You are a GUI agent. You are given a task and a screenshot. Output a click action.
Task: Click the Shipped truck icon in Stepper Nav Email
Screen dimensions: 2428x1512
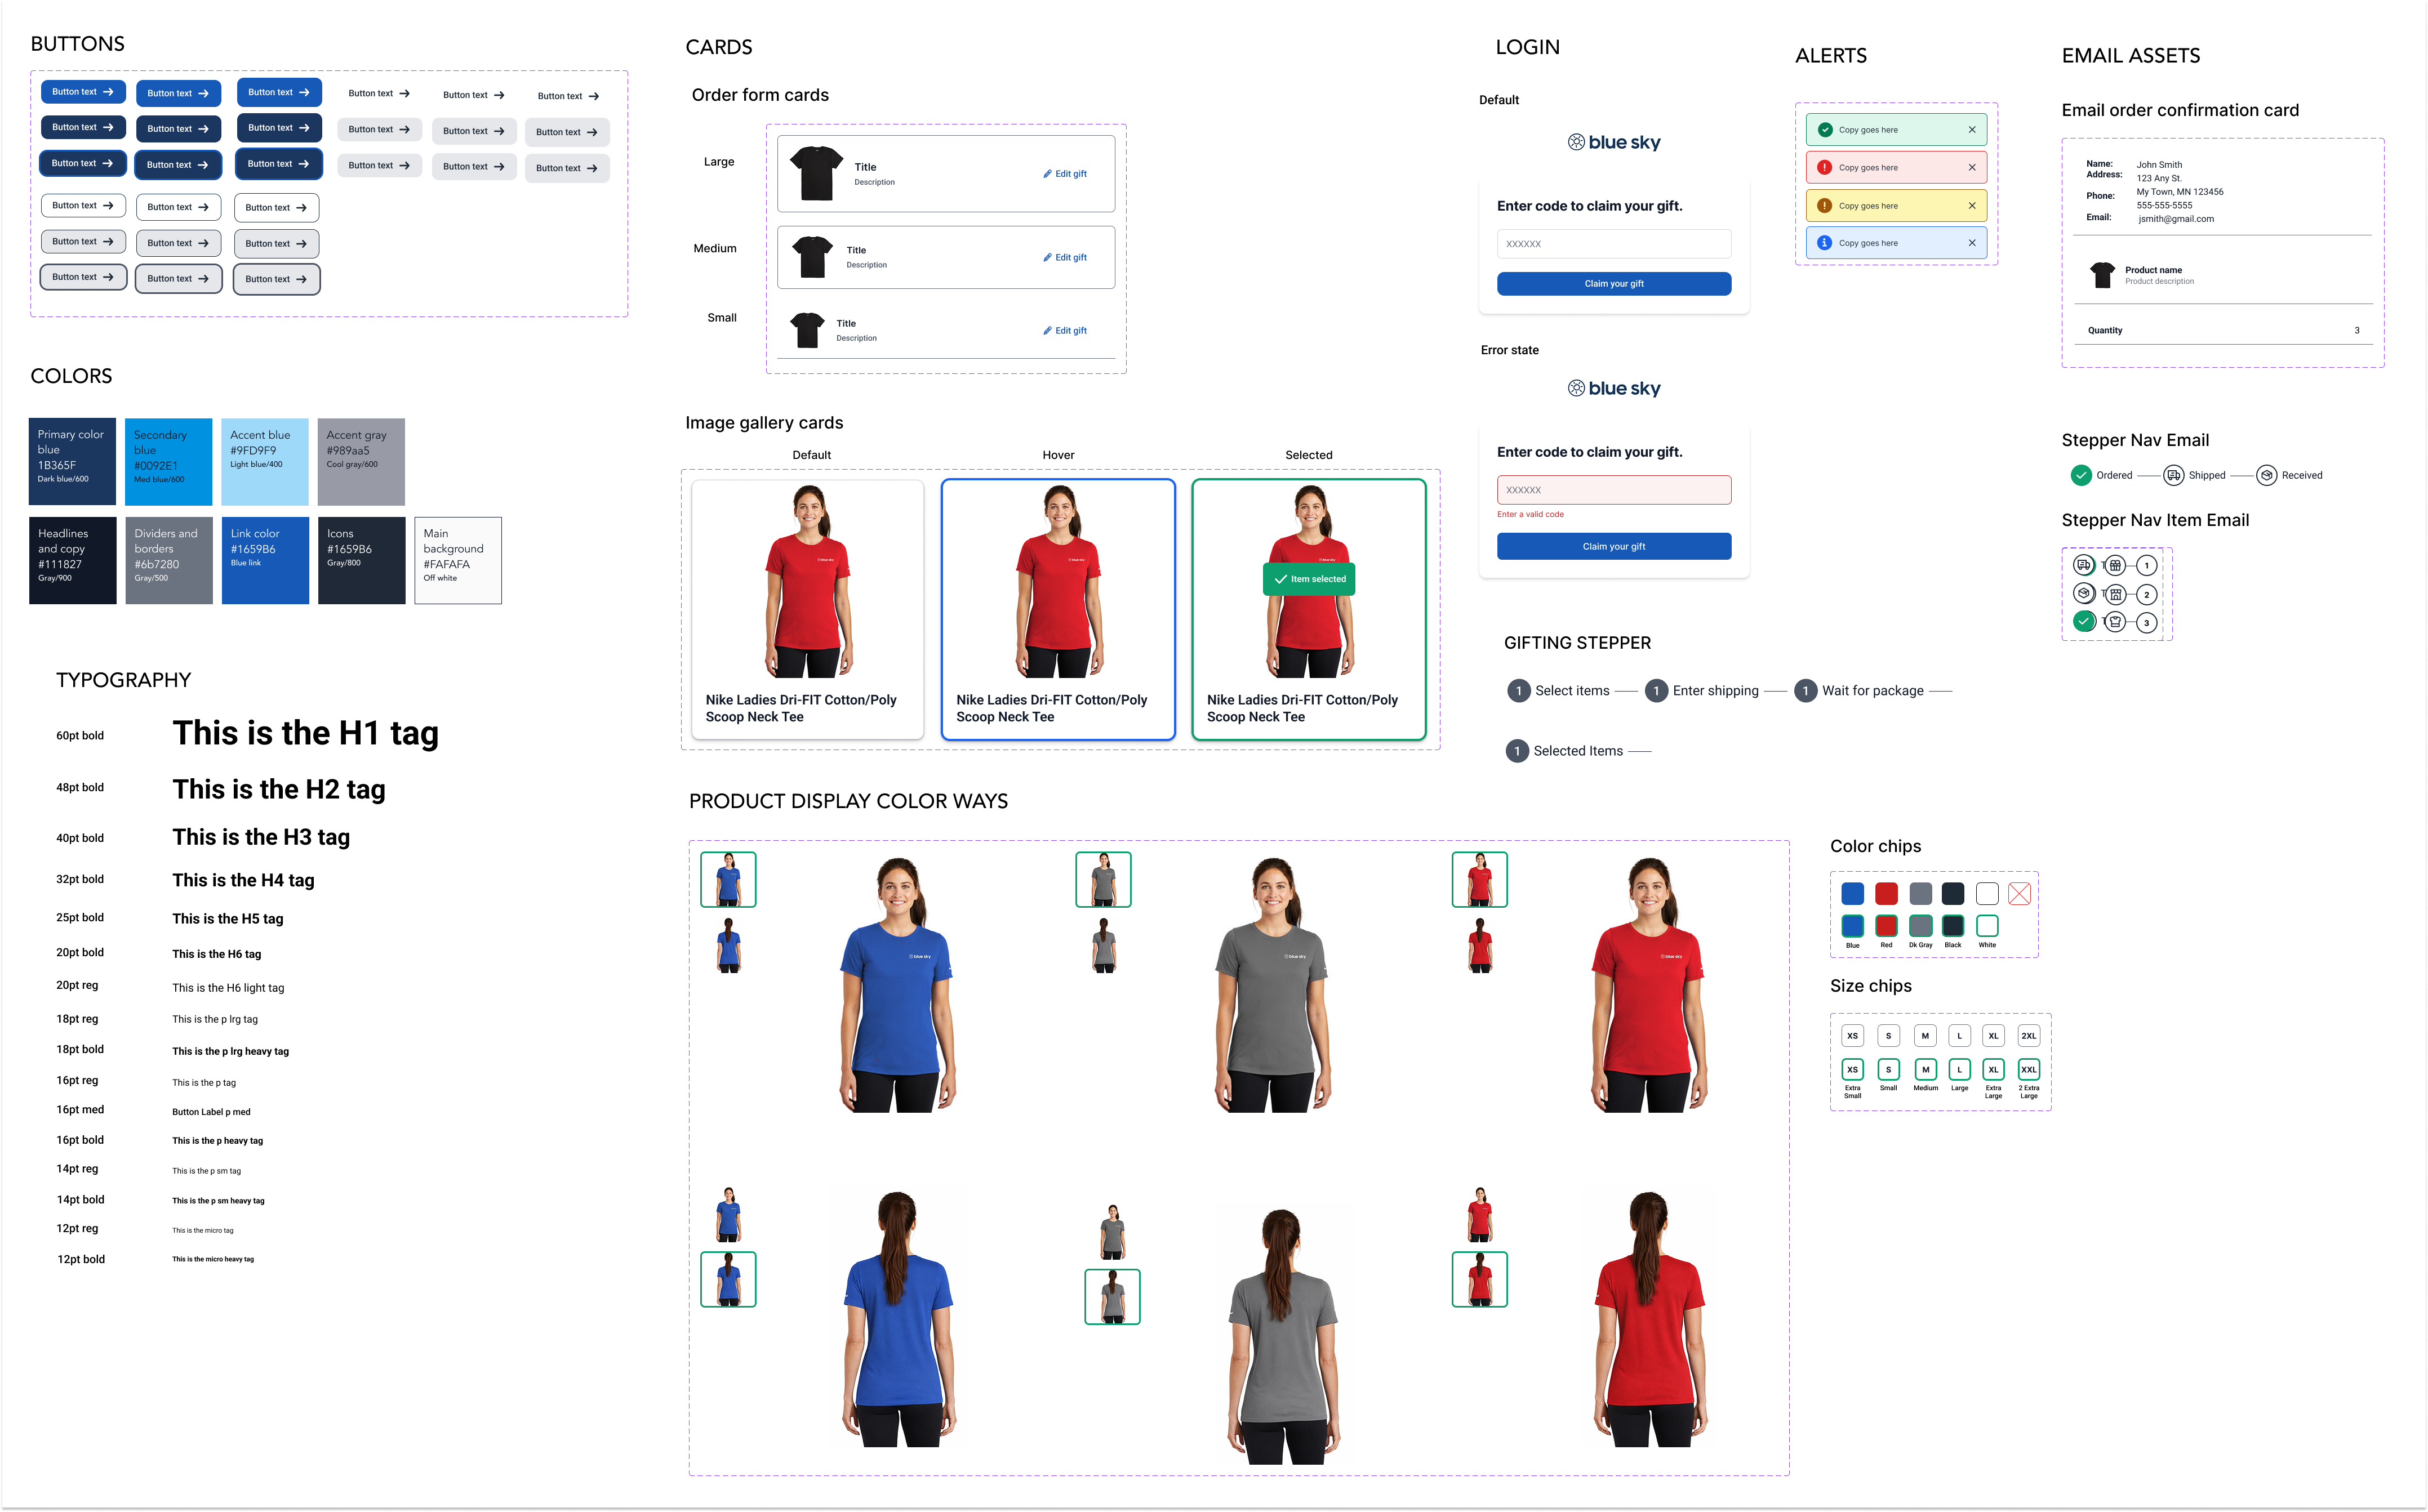(2173, 475)
